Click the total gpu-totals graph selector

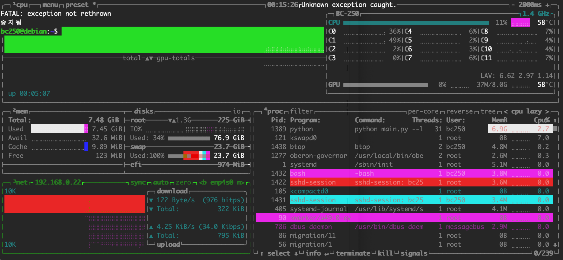(x=159, y=58)
